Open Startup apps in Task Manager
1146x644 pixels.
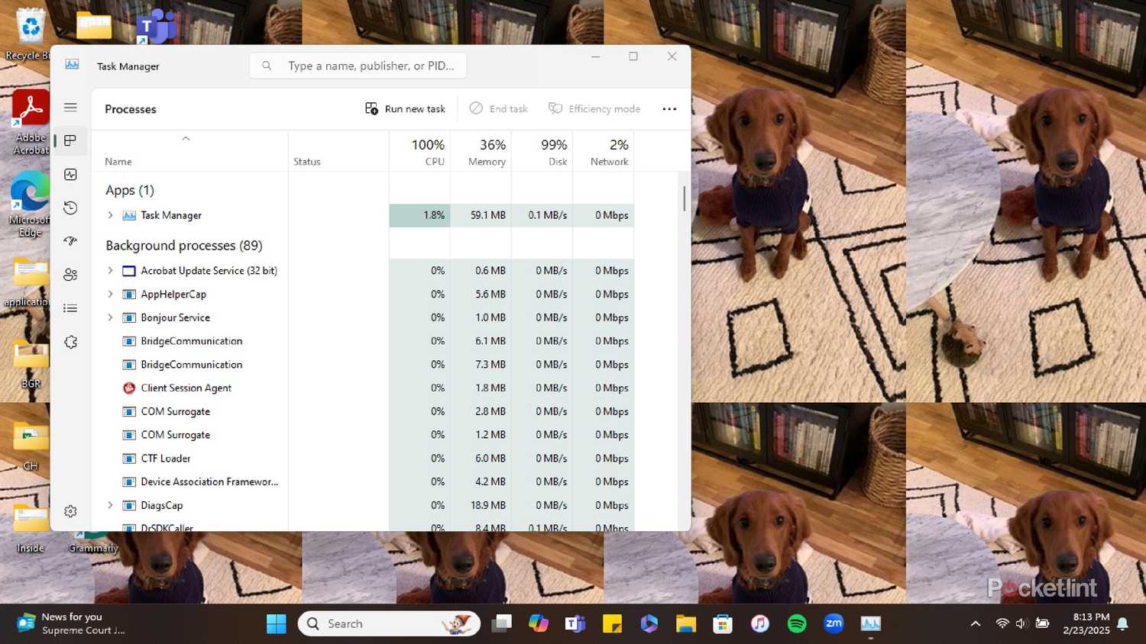pos(70,241)
